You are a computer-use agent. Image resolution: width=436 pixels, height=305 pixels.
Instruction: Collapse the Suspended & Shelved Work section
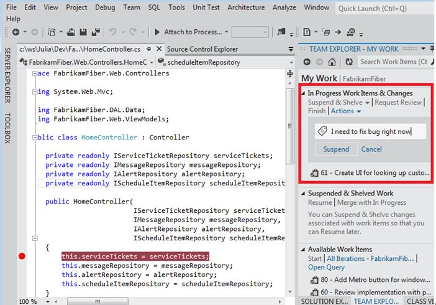pyautogui.click(x=303, y=194)
